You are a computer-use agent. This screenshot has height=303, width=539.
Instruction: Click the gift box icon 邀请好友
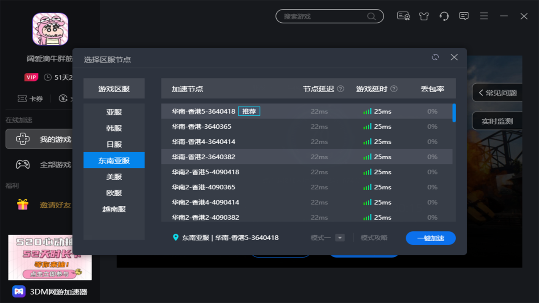(x=22, y=205)
